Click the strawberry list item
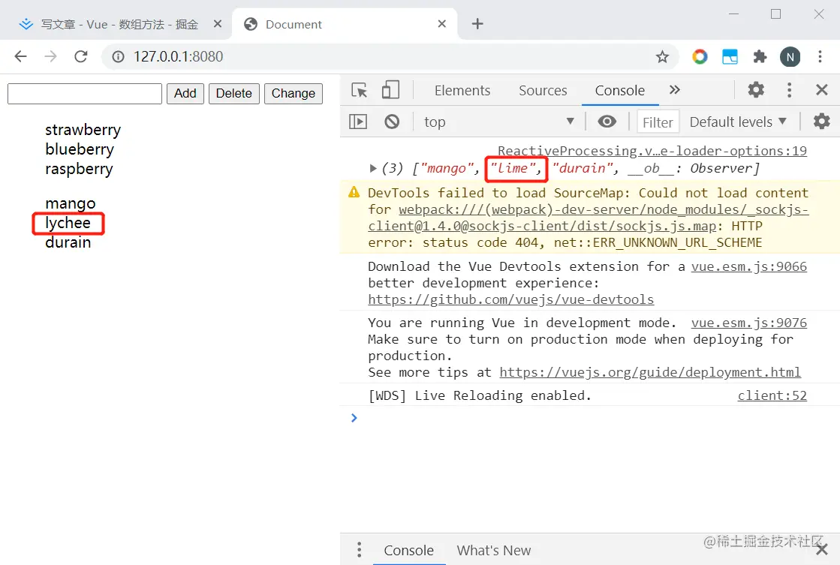The width and height of the screenshot is (840, 565). 83,130
